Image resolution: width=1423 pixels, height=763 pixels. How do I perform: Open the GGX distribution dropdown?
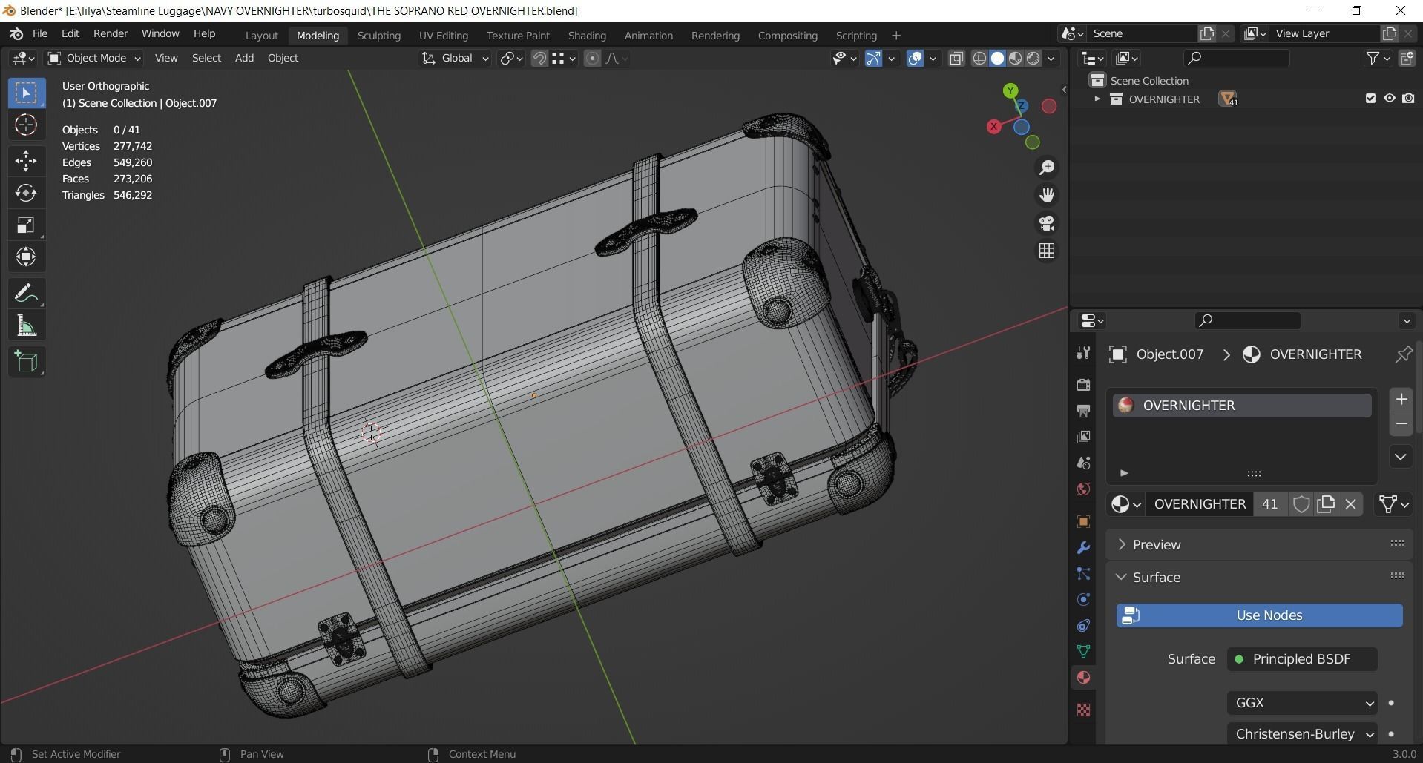tap(1302, 703)
